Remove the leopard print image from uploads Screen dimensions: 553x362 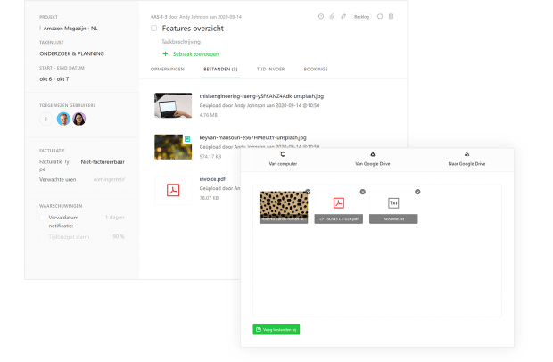tap(308, 192)
